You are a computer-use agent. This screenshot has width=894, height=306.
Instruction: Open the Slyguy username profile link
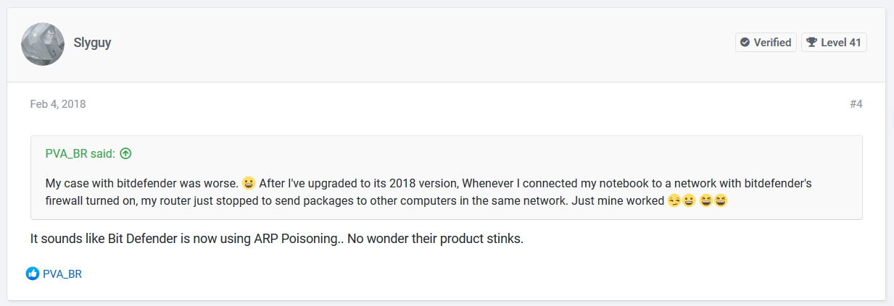(x=92, y=43)
